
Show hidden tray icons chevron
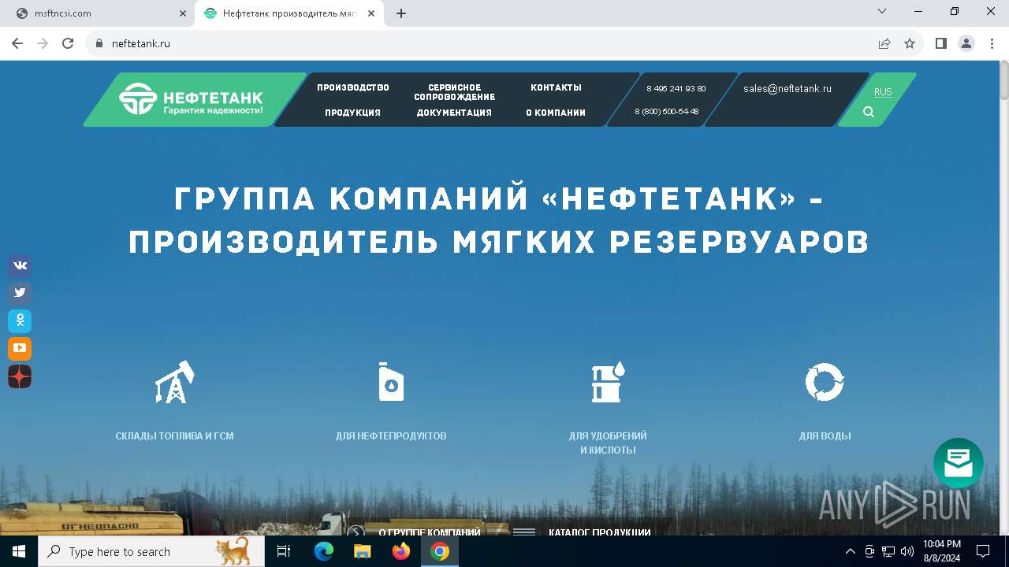(850, 552)
